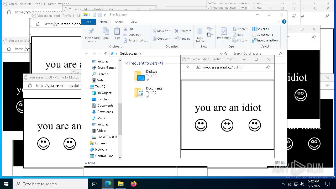Select the Share ribbon tab
This screenshot has width=336, height=189.
point(119,22)
